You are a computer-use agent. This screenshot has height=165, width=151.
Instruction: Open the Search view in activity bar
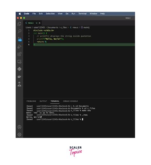[19, 31]
